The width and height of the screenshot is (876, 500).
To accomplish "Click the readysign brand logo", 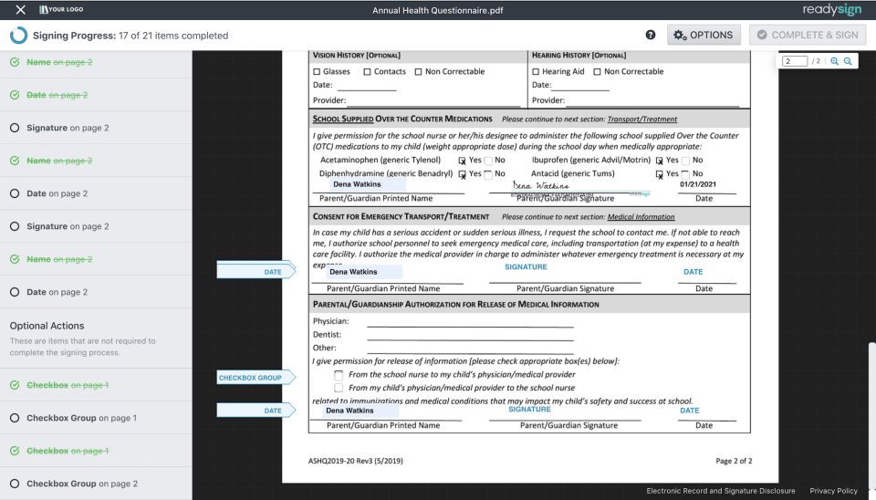I will [832, 9].
